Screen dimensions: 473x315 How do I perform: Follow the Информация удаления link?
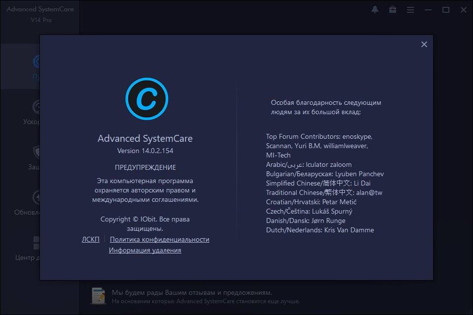145,250
